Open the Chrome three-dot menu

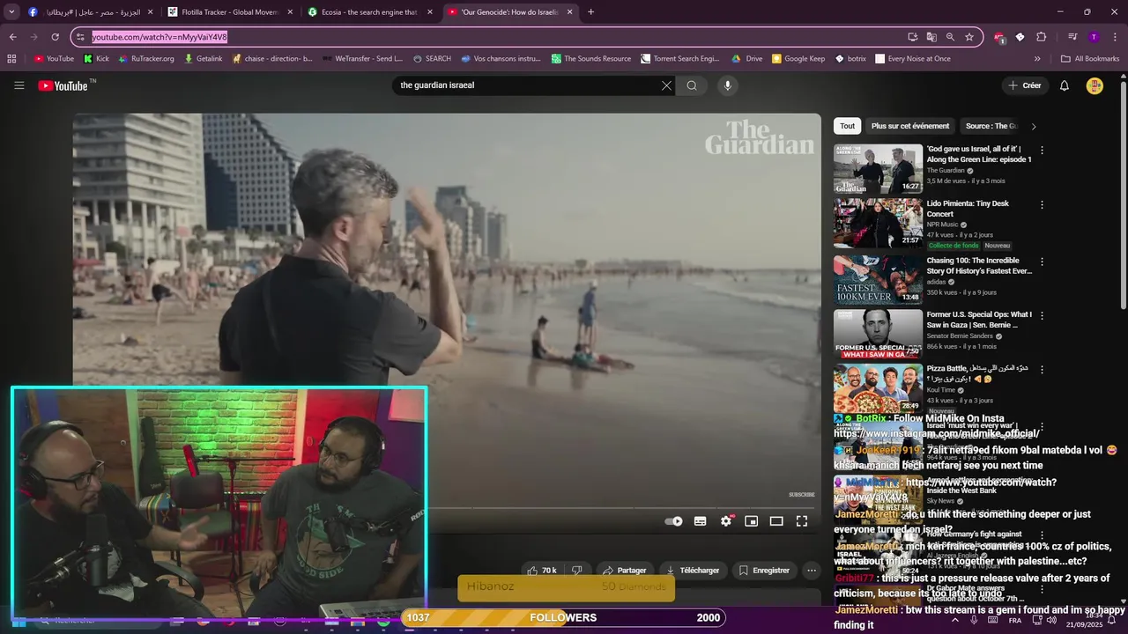click(1114, 37)
